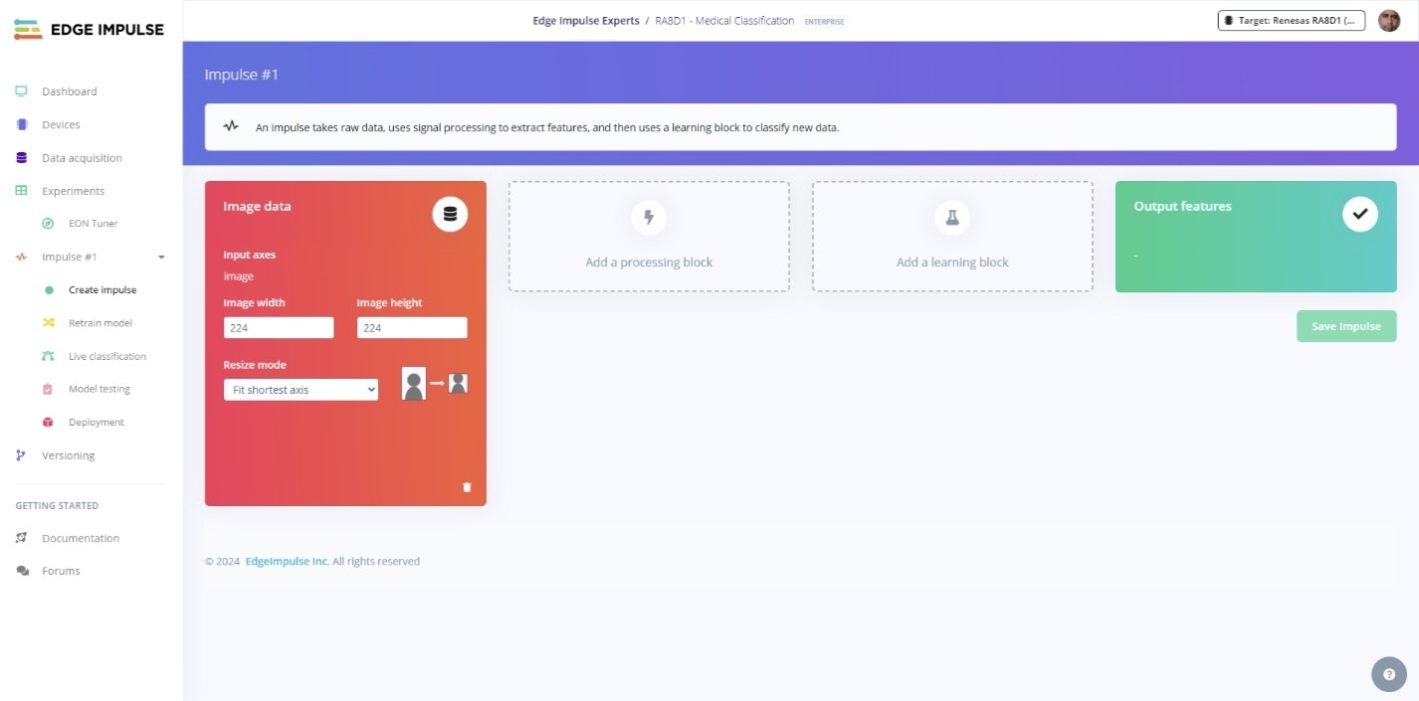Click the checkmark icon on Output features
Viewport: 1419px width, 701px height.
[x=1360, y=214]
